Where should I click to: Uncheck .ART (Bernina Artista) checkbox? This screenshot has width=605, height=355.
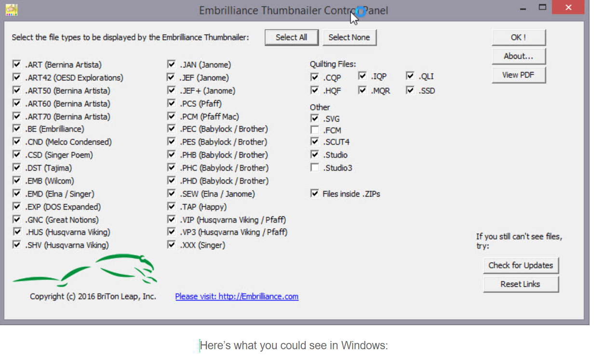pos(17,64)
